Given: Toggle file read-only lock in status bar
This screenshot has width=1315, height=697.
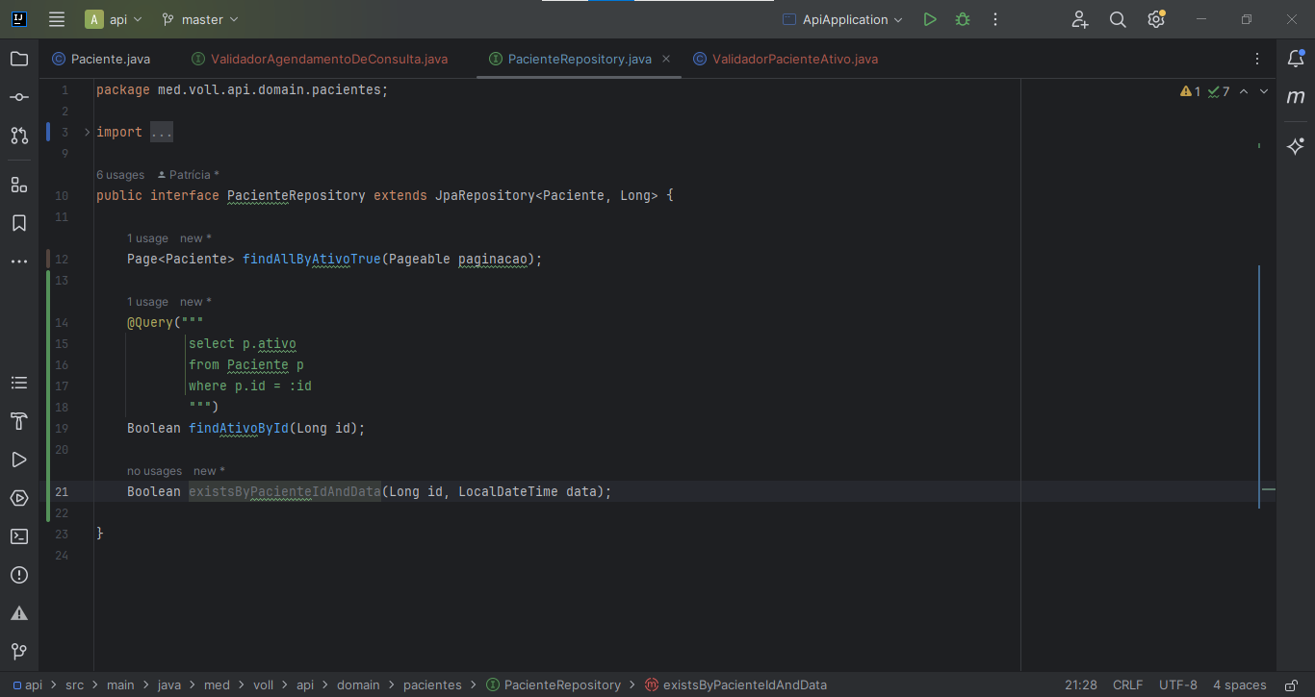Looking at the screenshot, I should click(1291, 685).
